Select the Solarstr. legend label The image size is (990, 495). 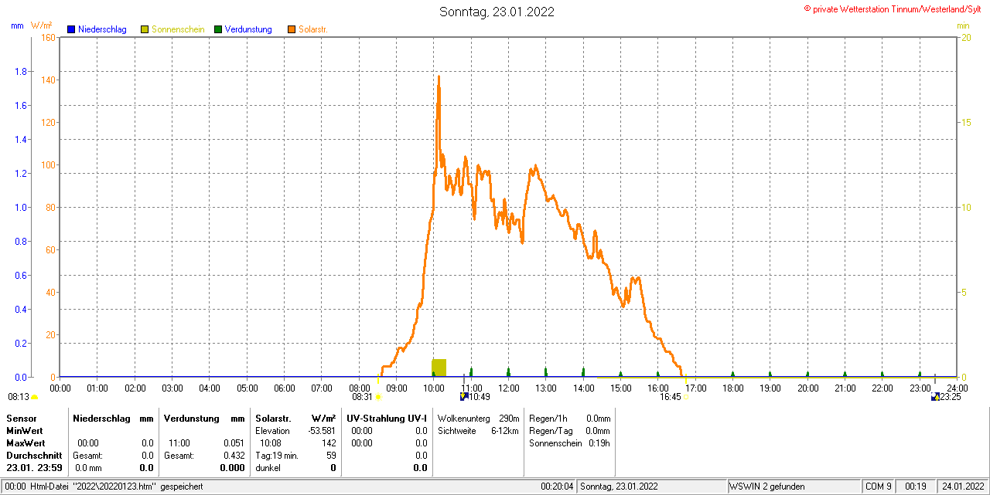[313, 29]
